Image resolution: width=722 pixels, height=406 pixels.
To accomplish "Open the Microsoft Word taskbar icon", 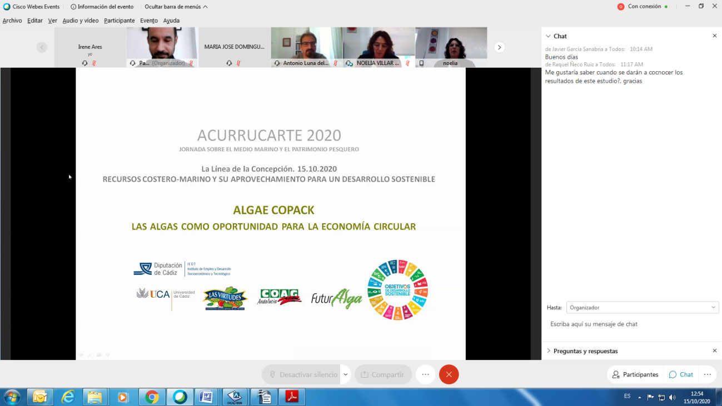I will tap(207, 397).
